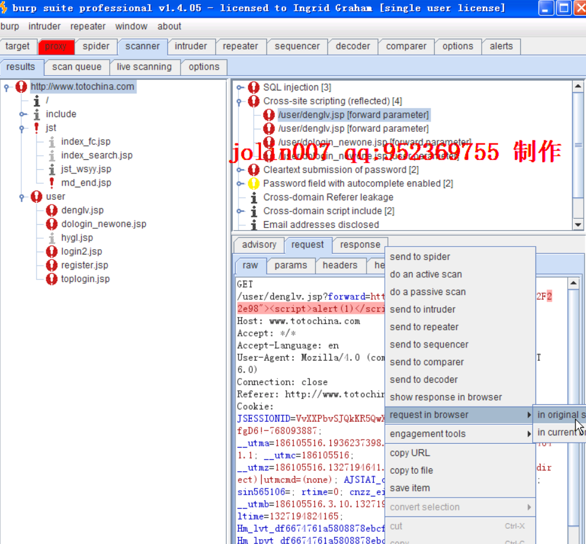Switch to the proxy tab

click(56, 46)
